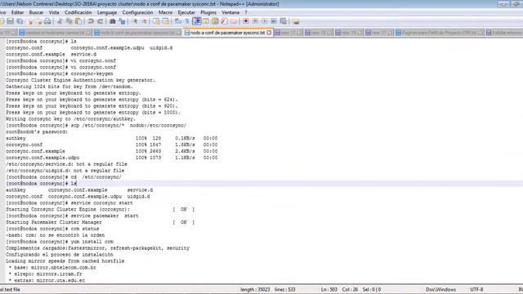
Task: Toggle Show All Characters pilcrow icon
Action: pyautogui.click(x=187, y=21)
